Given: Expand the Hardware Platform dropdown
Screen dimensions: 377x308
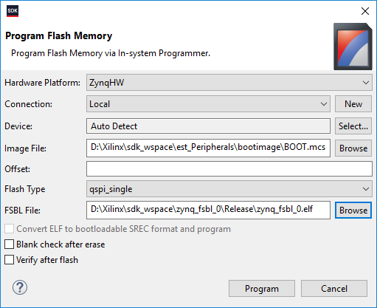Looking at the screenshot, I should [229, 83].
